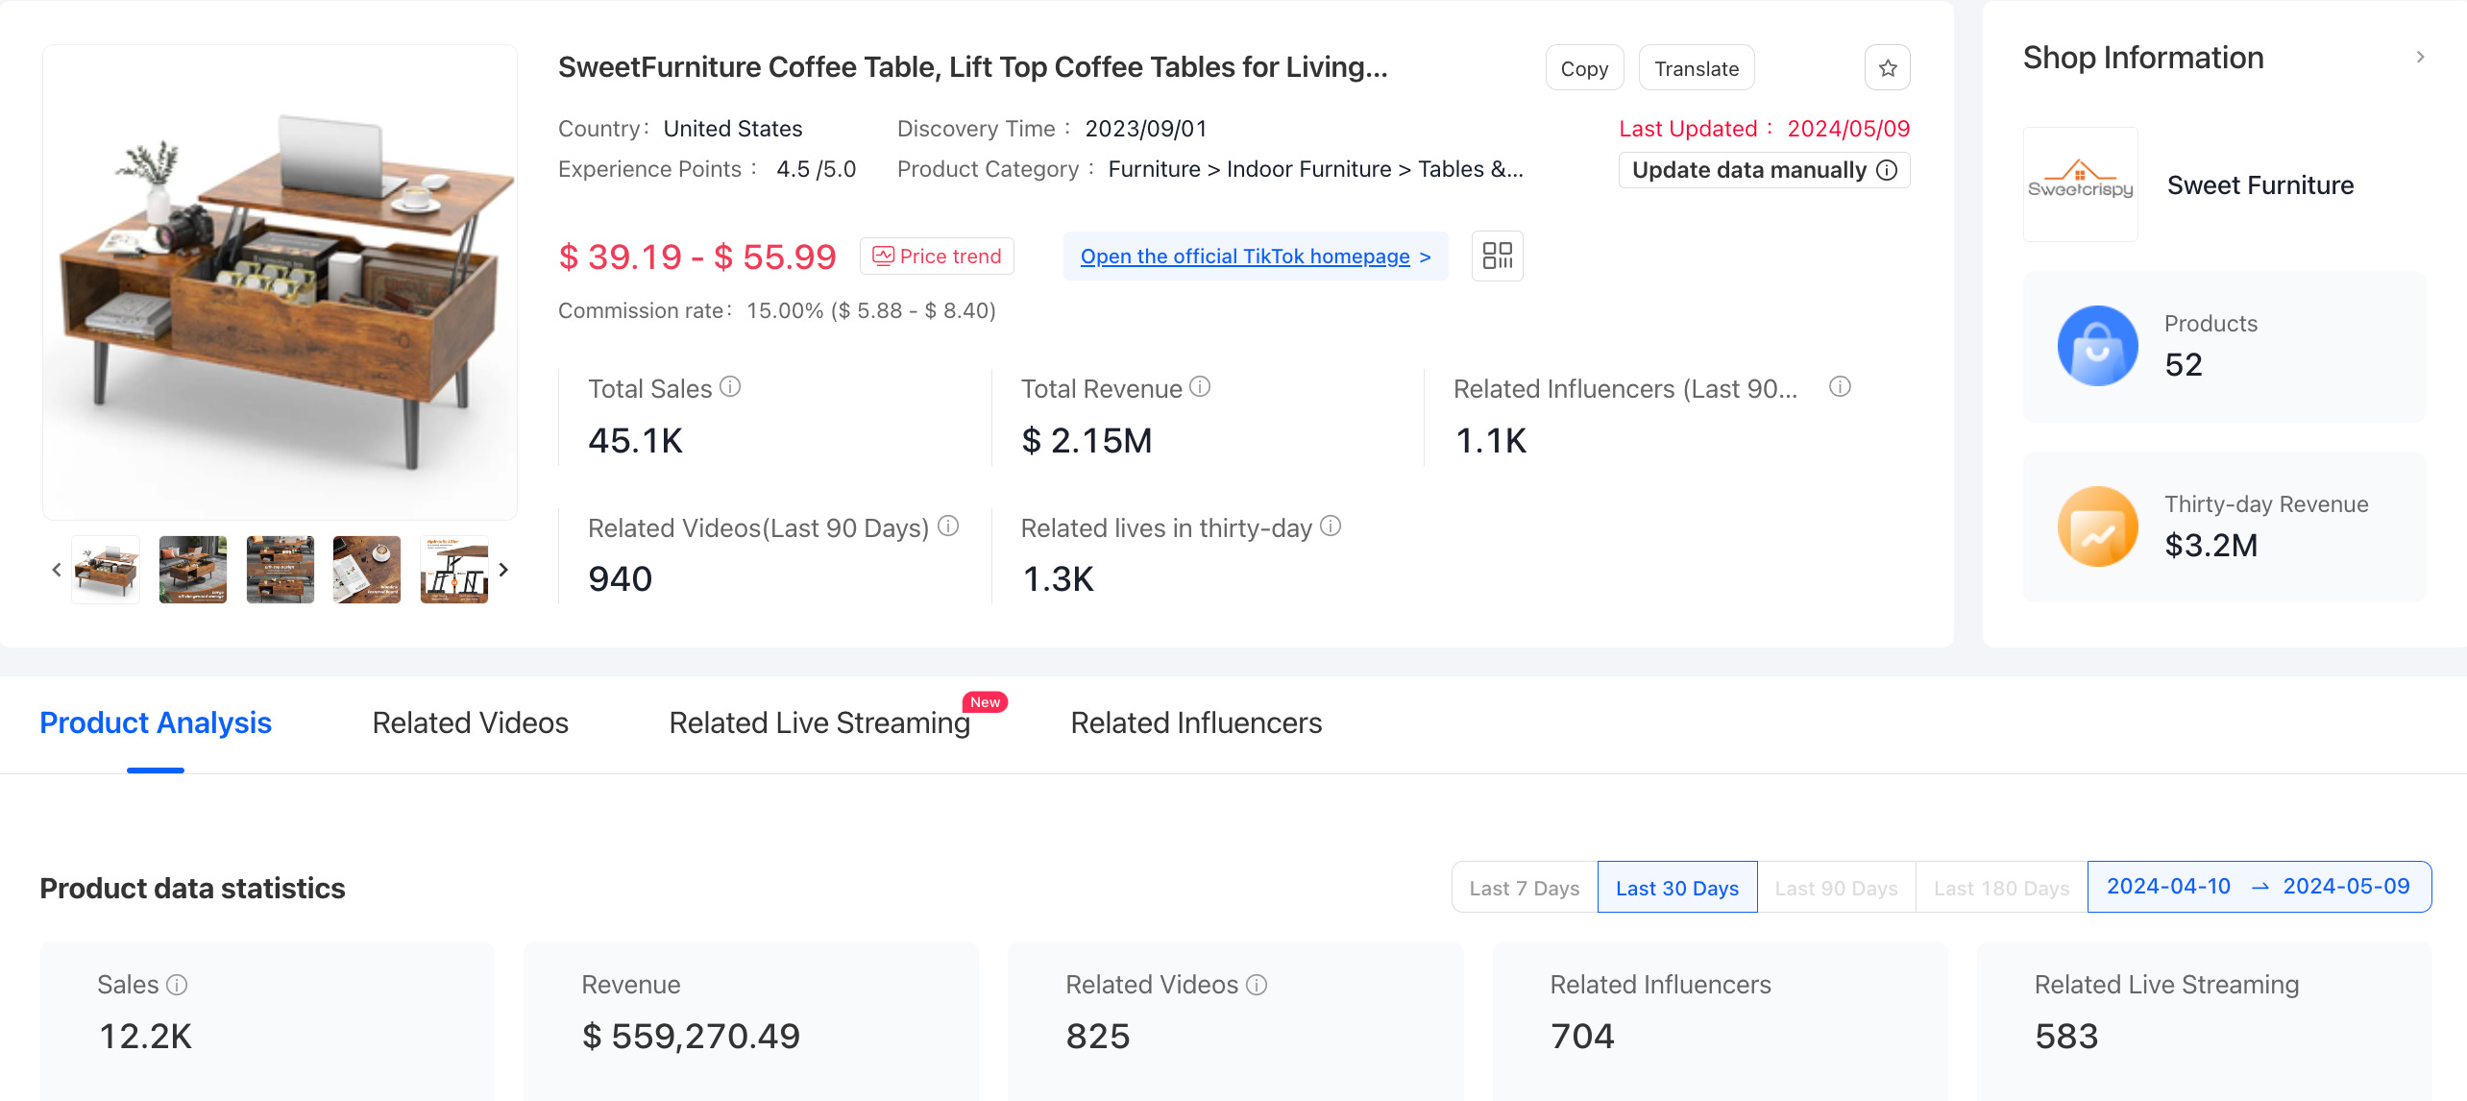Click the Related Live Streaming 583 card
The width and height of the screenshot is (2467, 1101).
(2204, 1020)
